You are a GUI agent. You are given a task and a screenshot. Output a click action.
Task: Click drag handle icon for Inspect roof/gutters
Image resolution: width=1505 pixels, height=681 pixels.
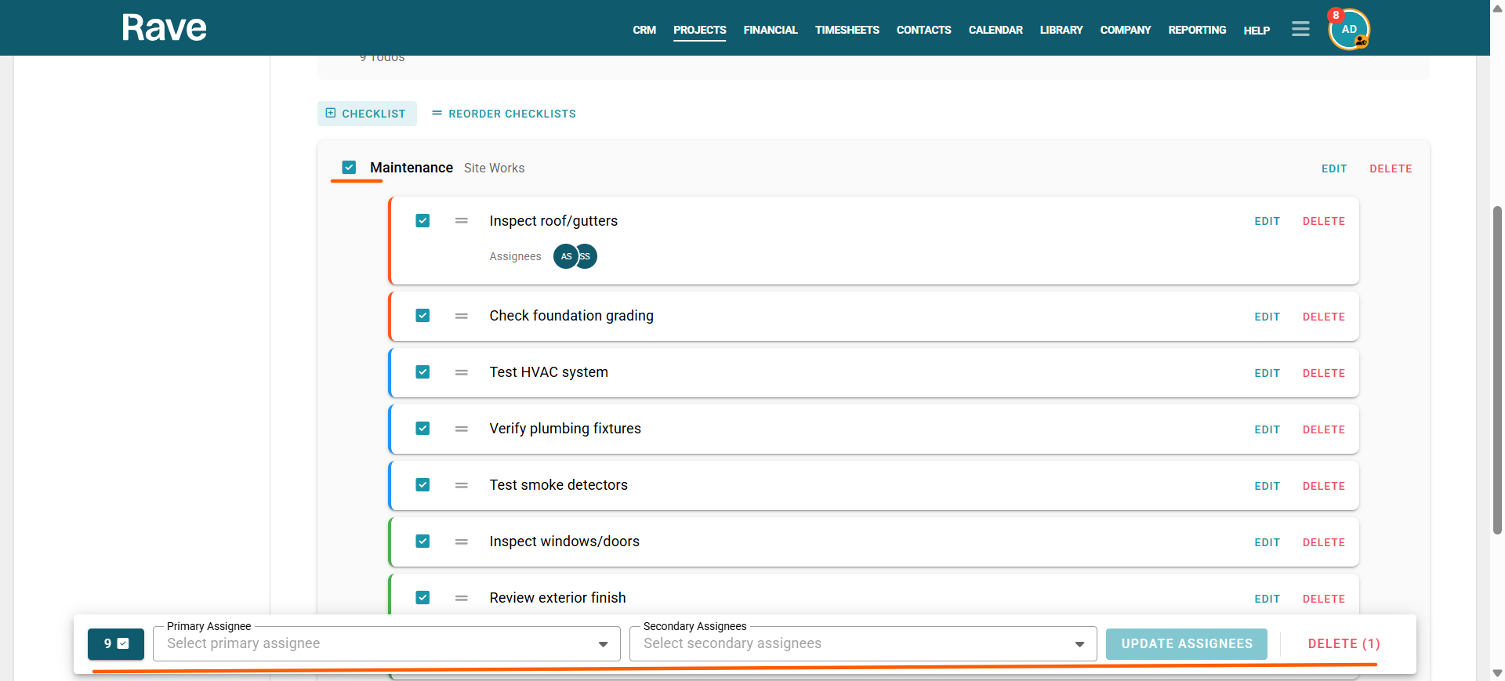462,221
